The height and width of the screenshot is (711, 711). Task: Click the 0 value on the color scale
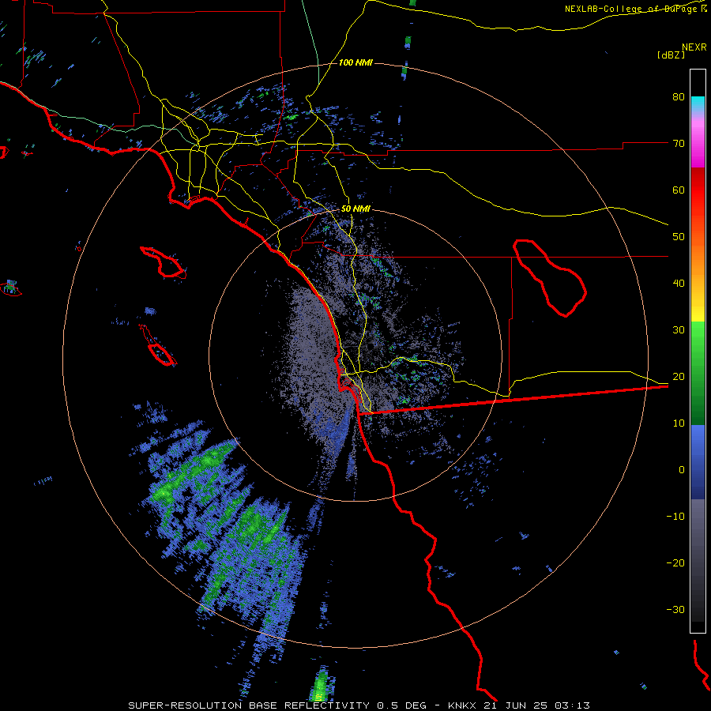(682, 470)
